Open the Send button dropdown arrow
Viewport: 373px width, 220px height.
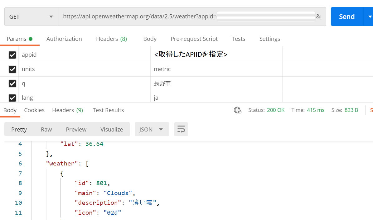pos(368,17)
